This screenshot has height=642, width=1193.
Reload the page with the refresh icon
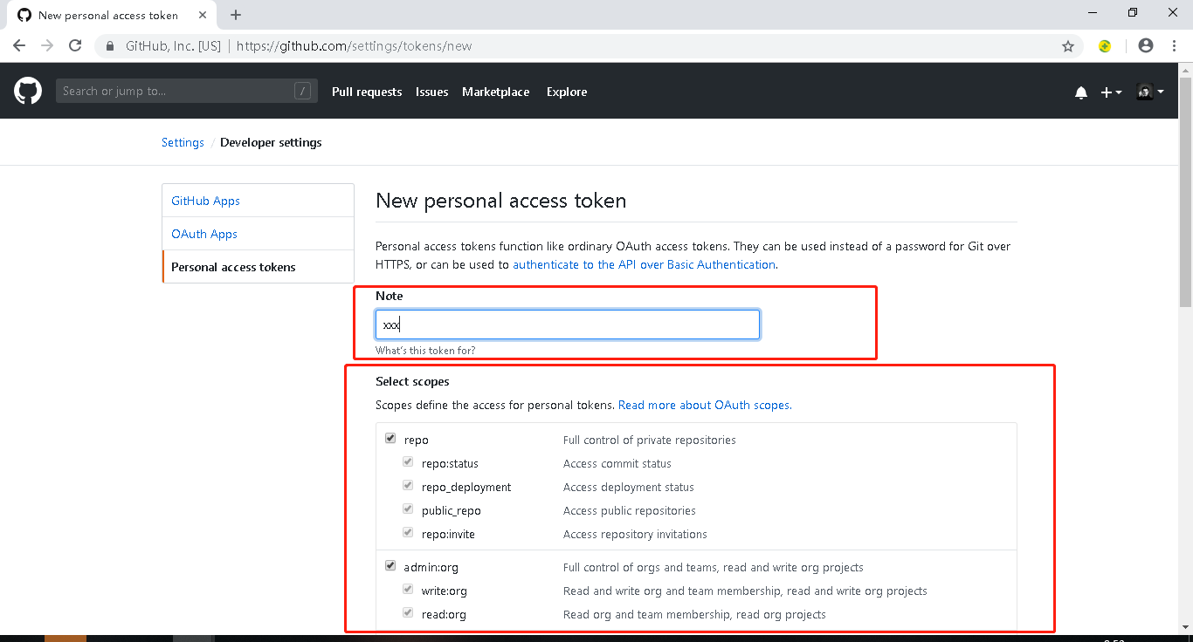click(75, 46)
